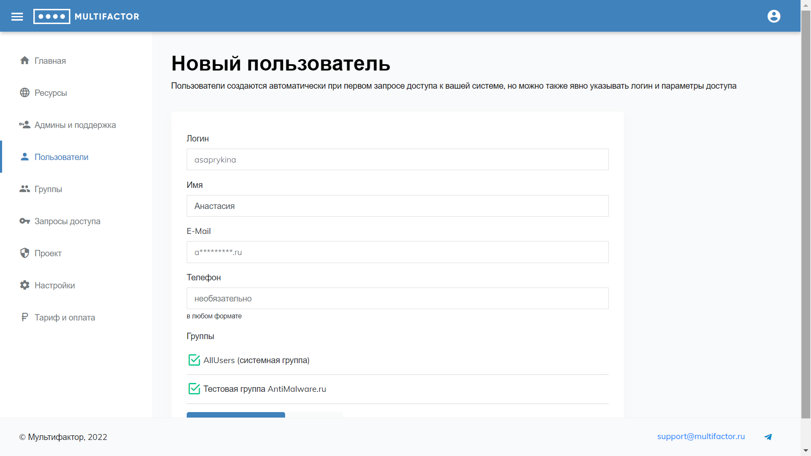The image size is (811, 456).
Task: Click the gear icon beside Настройки
Action: (x=24, y=285)
